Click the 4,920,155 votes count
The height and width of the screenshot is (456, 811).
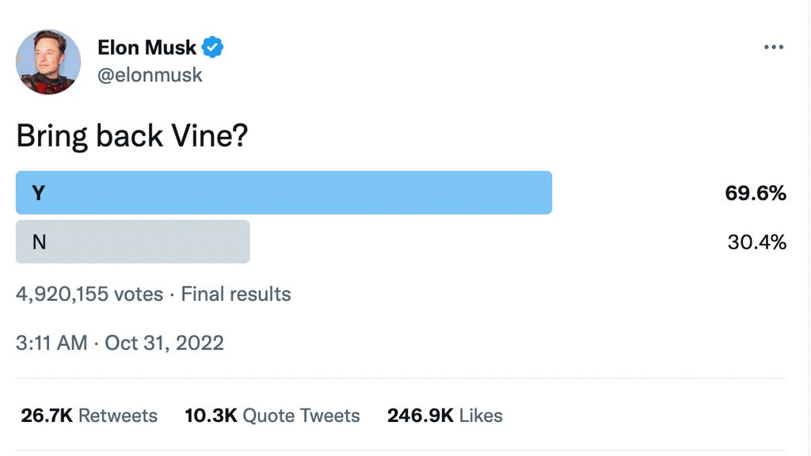87,294
